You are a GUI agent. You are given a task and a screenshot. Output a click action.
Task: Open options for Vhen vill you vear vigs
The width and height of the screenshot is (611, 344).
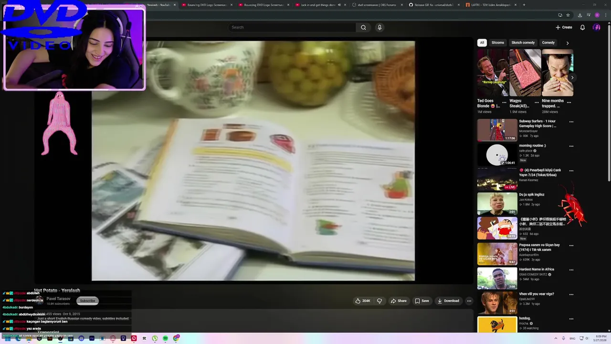pyautogui.click(x=571, y=294)
